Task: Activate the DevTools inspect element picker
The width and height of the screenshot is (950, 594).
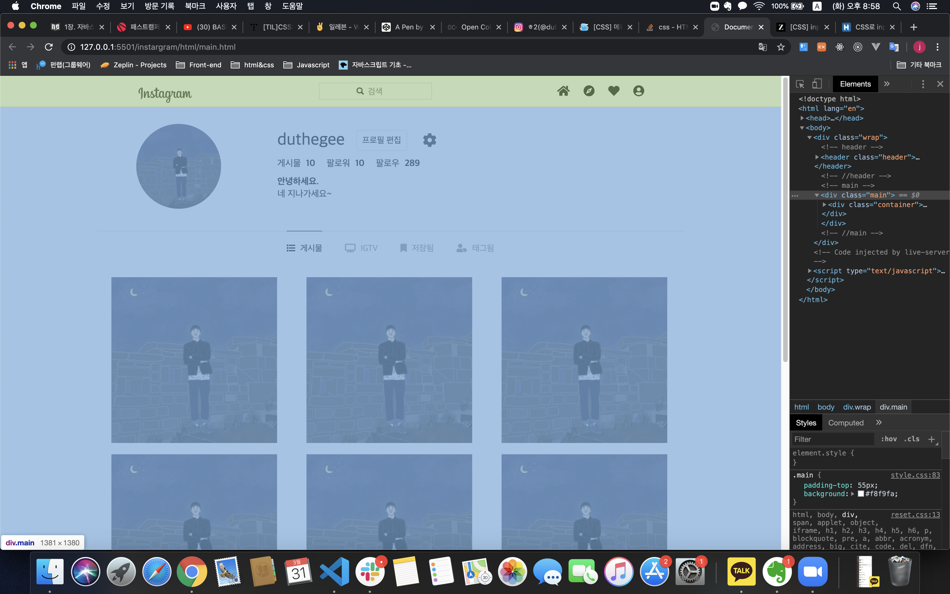Action: pos(800,84)
